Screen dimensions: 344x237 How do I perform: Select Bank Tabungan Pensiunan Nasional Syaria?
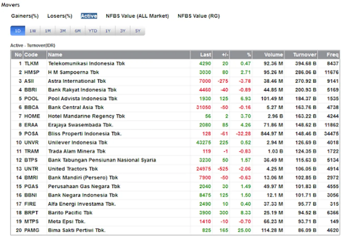coord(102,160)
